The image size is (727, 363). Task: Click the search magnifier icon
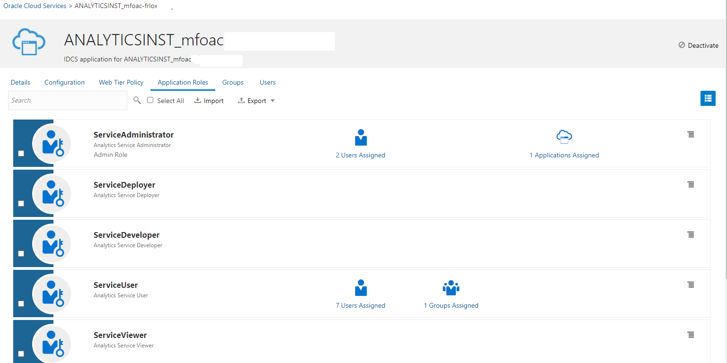[137, 100]
